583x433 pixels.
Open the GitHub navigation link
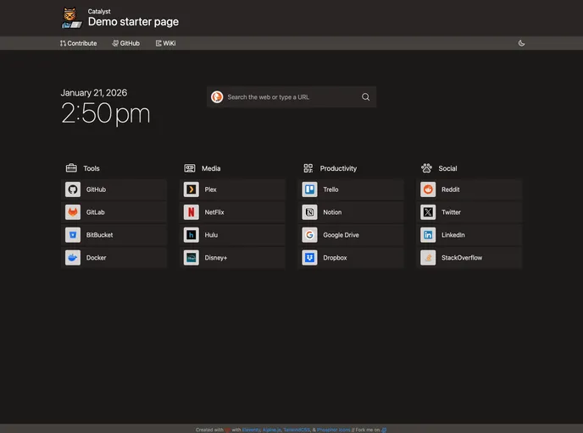click(125, 43)
